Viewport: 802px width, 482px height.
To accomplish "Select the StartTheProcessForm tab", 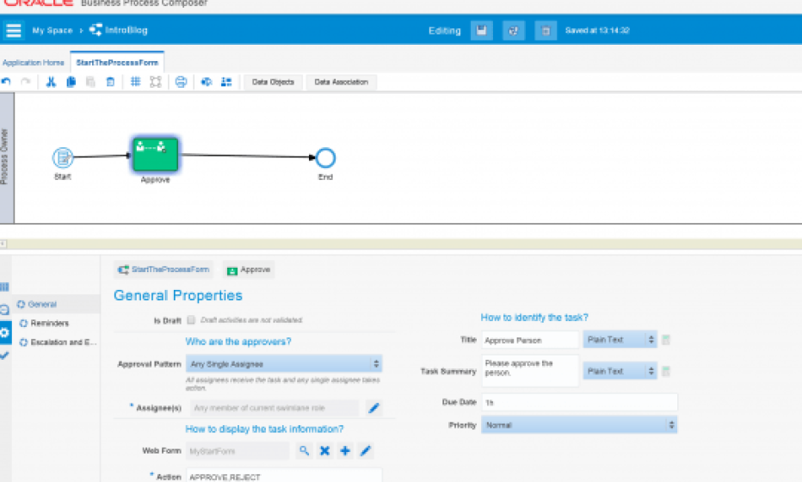I will point(117,63).
